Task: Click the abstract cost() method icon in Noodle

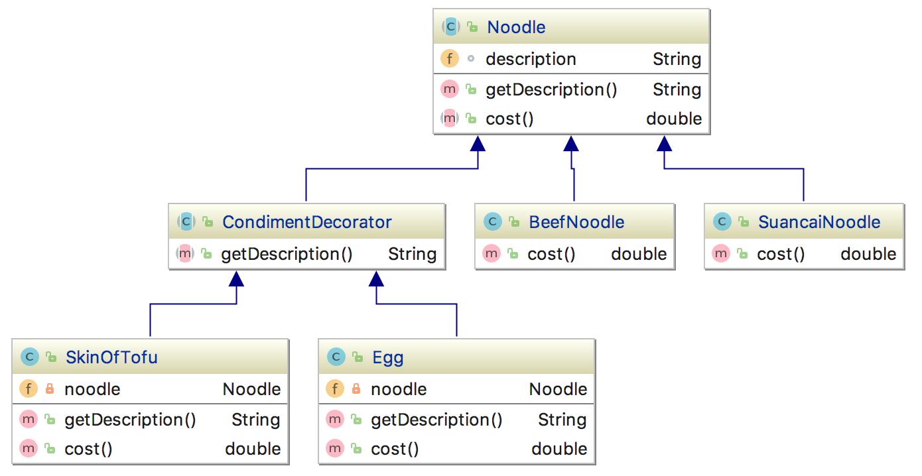Action: tap(450, 119)
